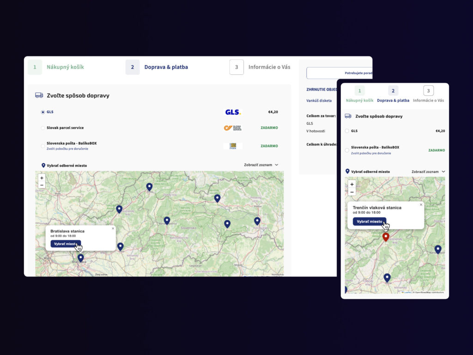The width and height of the screenshot is (473, 355).
Task: Choose the Slovak parcel service radio
Action: coord(43,128)
